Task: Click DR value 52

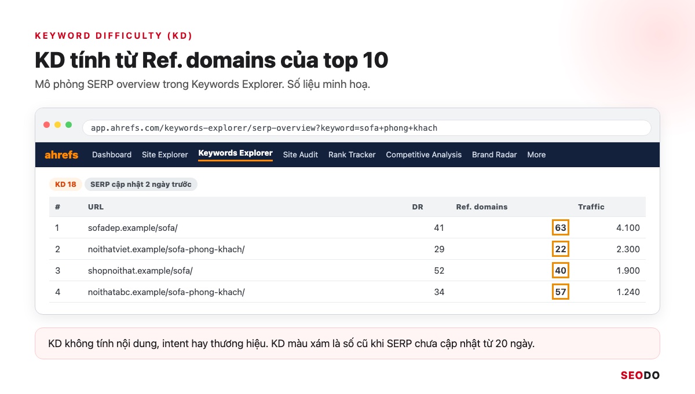Action: [x=439, y=271]
